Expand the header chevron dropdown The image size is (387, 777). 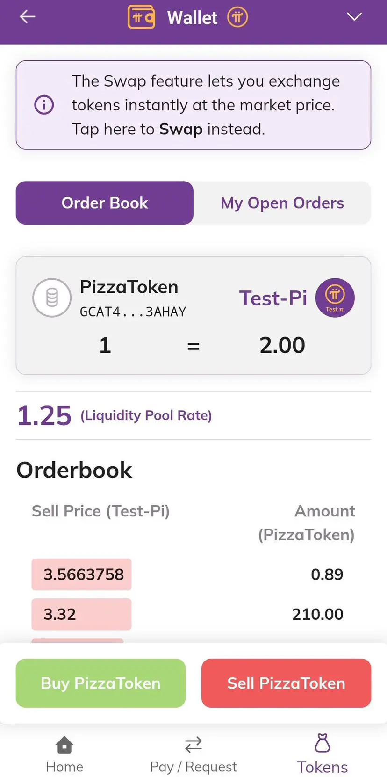pyautogui.click(x=354, y=17)
